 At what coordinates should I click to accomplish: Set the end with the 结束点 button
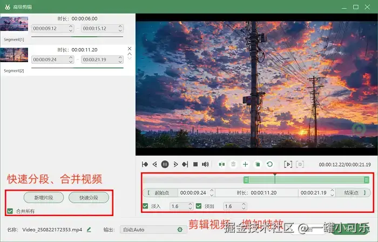click(353, 193)
